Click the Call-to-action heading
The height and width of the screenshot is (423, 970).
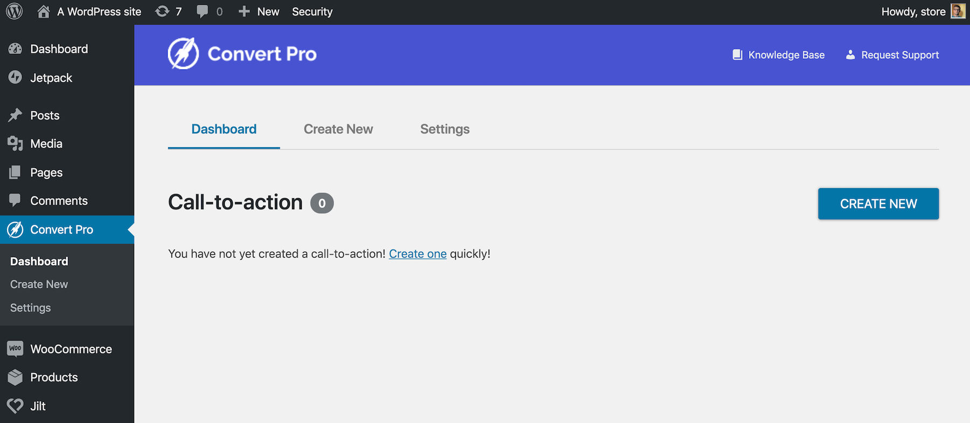pos(235,203)
